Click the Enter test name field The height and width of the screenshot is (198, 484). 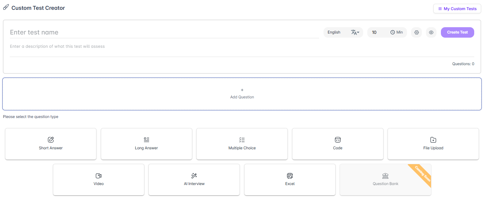[127, 32]
